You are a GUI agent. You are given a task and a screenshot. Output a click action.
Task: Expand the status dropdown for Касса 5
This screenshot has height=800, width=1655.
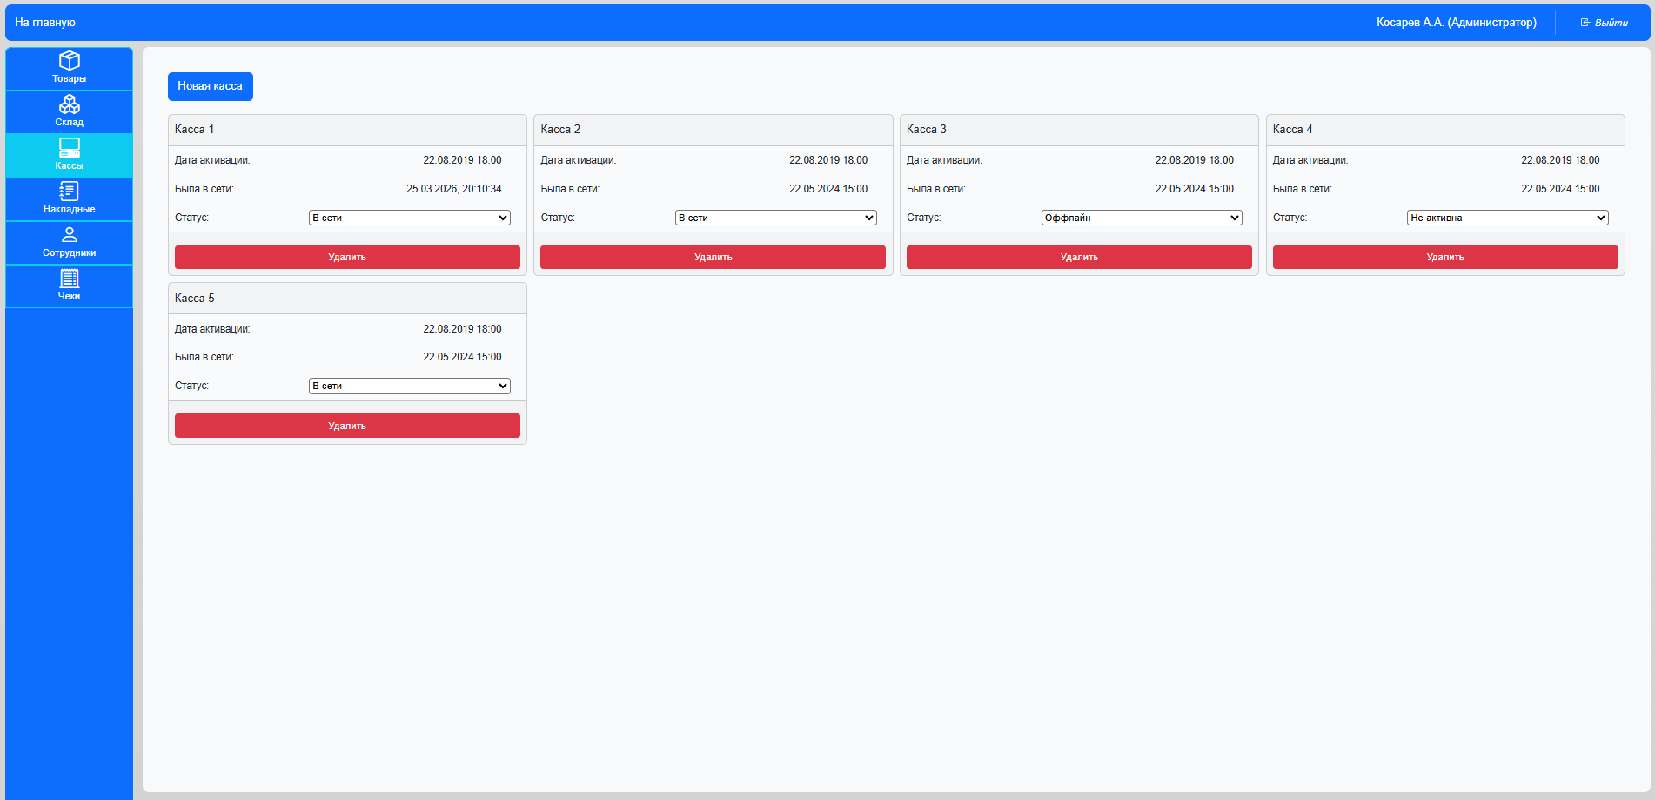coord(410,386)
